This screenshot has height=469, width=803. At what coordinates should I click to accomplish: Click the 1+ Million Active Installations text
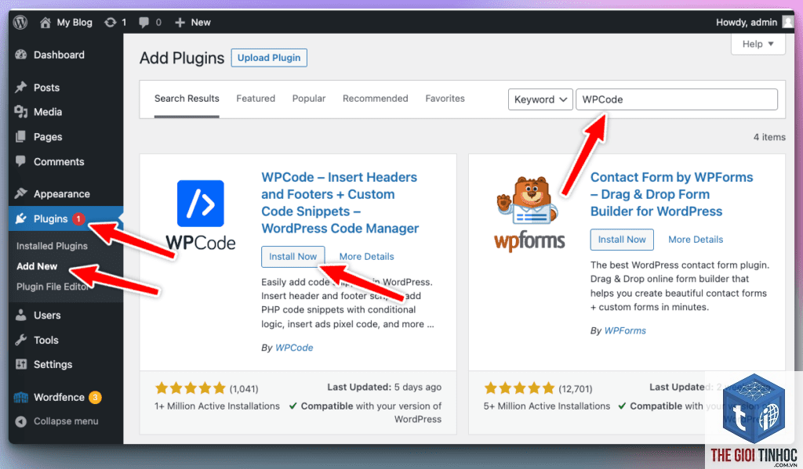[217, 406]
